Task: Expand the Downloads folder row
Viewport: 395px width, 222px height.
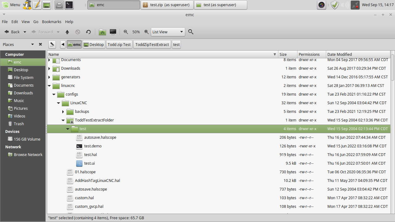Action: click(x=49, y=68)
